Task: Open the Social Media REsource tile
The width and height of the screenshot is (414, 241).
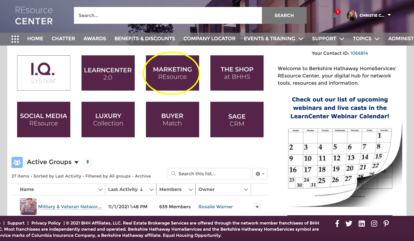Action: (44, 119)
